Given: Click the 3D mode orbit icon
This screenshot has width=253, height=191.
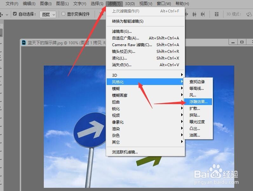Looking at the screenshot, I should (249, 14).
